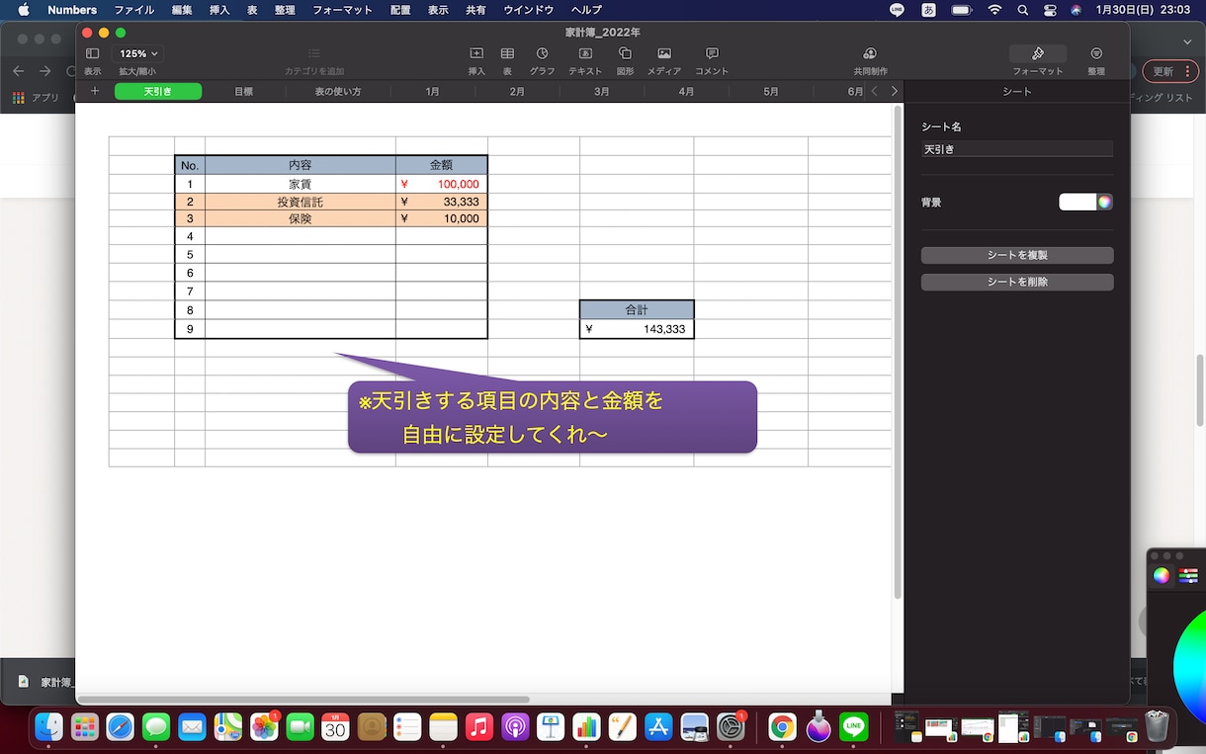Image resolution: width=1206 pixels, height=754 pixels.
Task: Show previous sheet tabs with left chevron
Action: 874,91
